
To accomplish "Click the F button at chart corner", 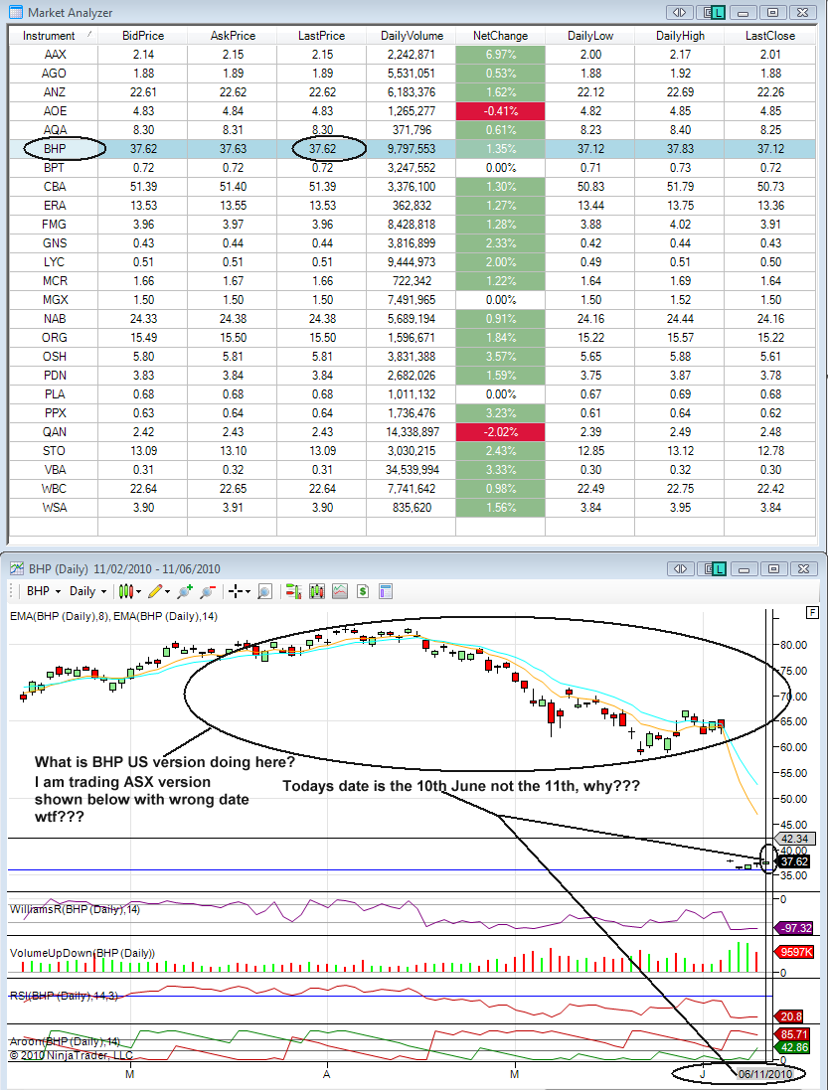I will 811,612.
